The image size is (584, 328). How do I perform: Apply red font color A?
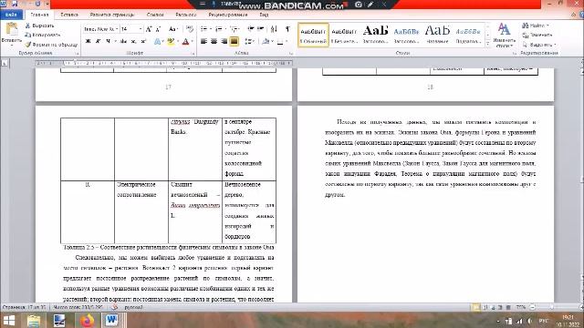(x=185, y=41)
